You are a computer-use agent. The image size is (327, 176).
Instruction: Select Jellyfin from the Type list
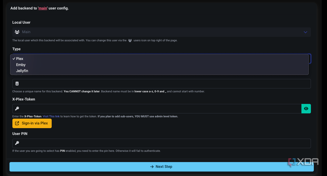click(x=159, y=71)
